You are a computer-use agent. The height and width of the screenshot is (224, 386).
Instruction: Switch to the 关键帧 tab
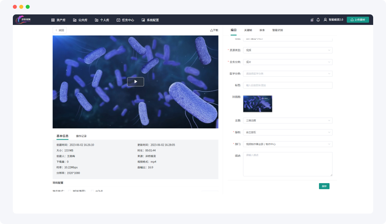[248, 30]
